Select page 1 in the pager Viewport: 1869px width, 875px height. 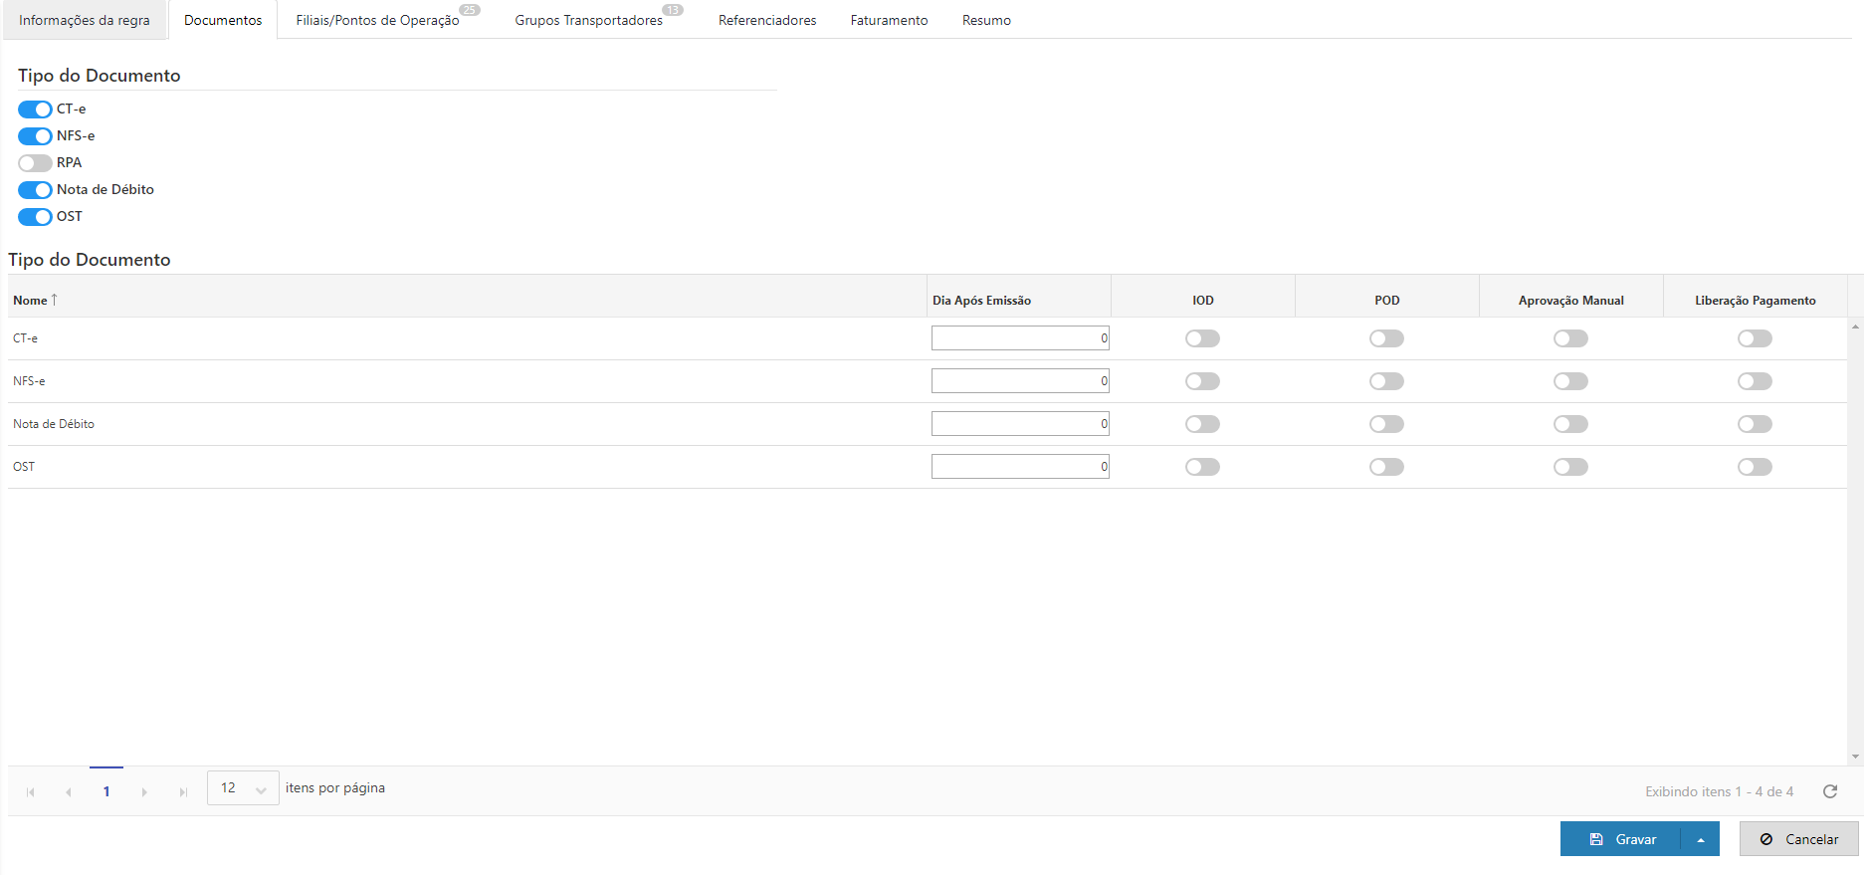(x=106, y=791)
